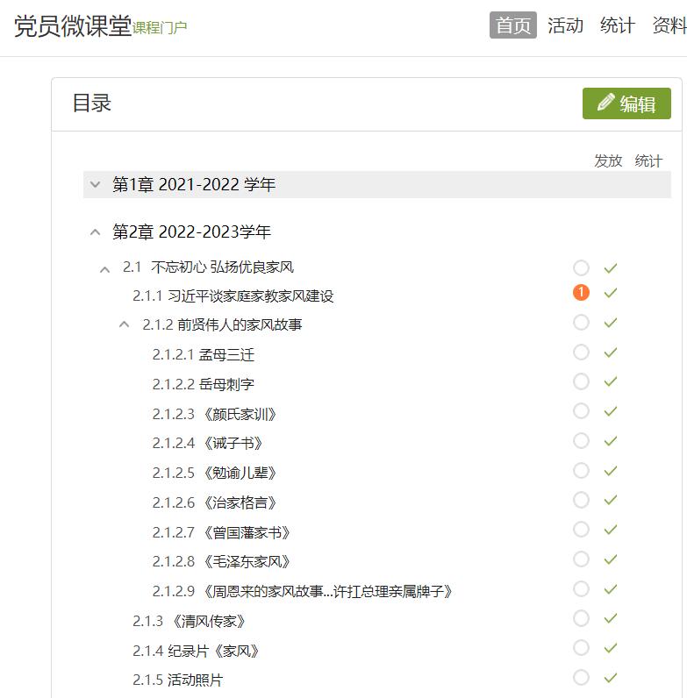The height and width of the screenshot is (698, 687).
Task: Click the orange badge next to 习近平谈家庭家教家风建设
Action: point(581,293)
